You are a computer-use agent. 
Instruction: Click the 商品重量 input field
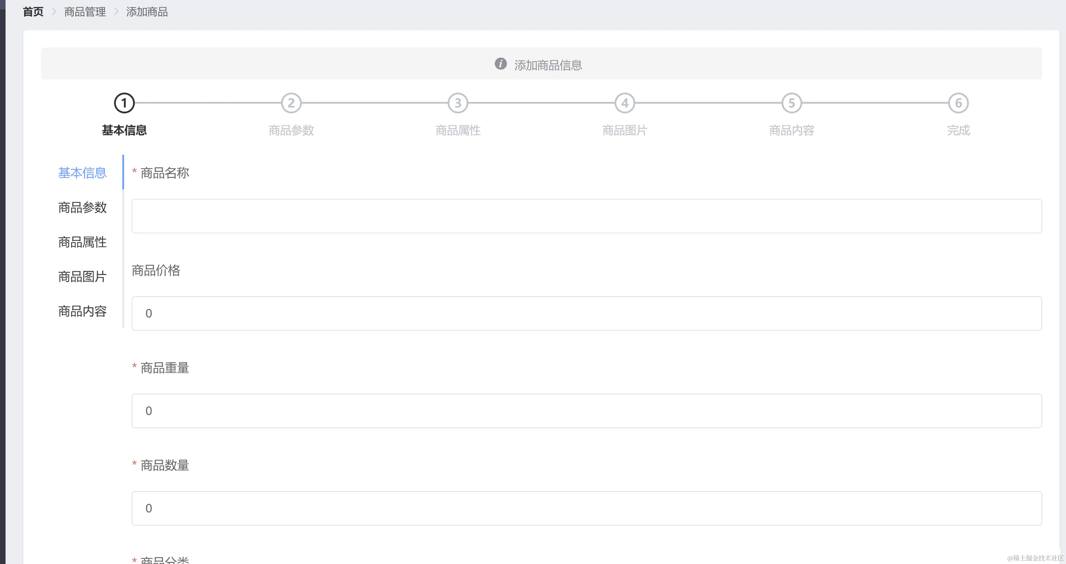pos(586,411)
